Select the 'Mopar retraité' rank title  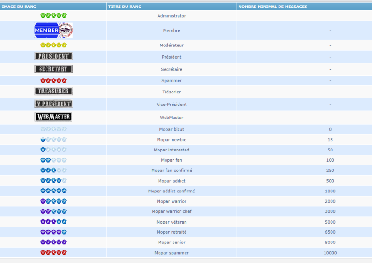click(172, 232)
